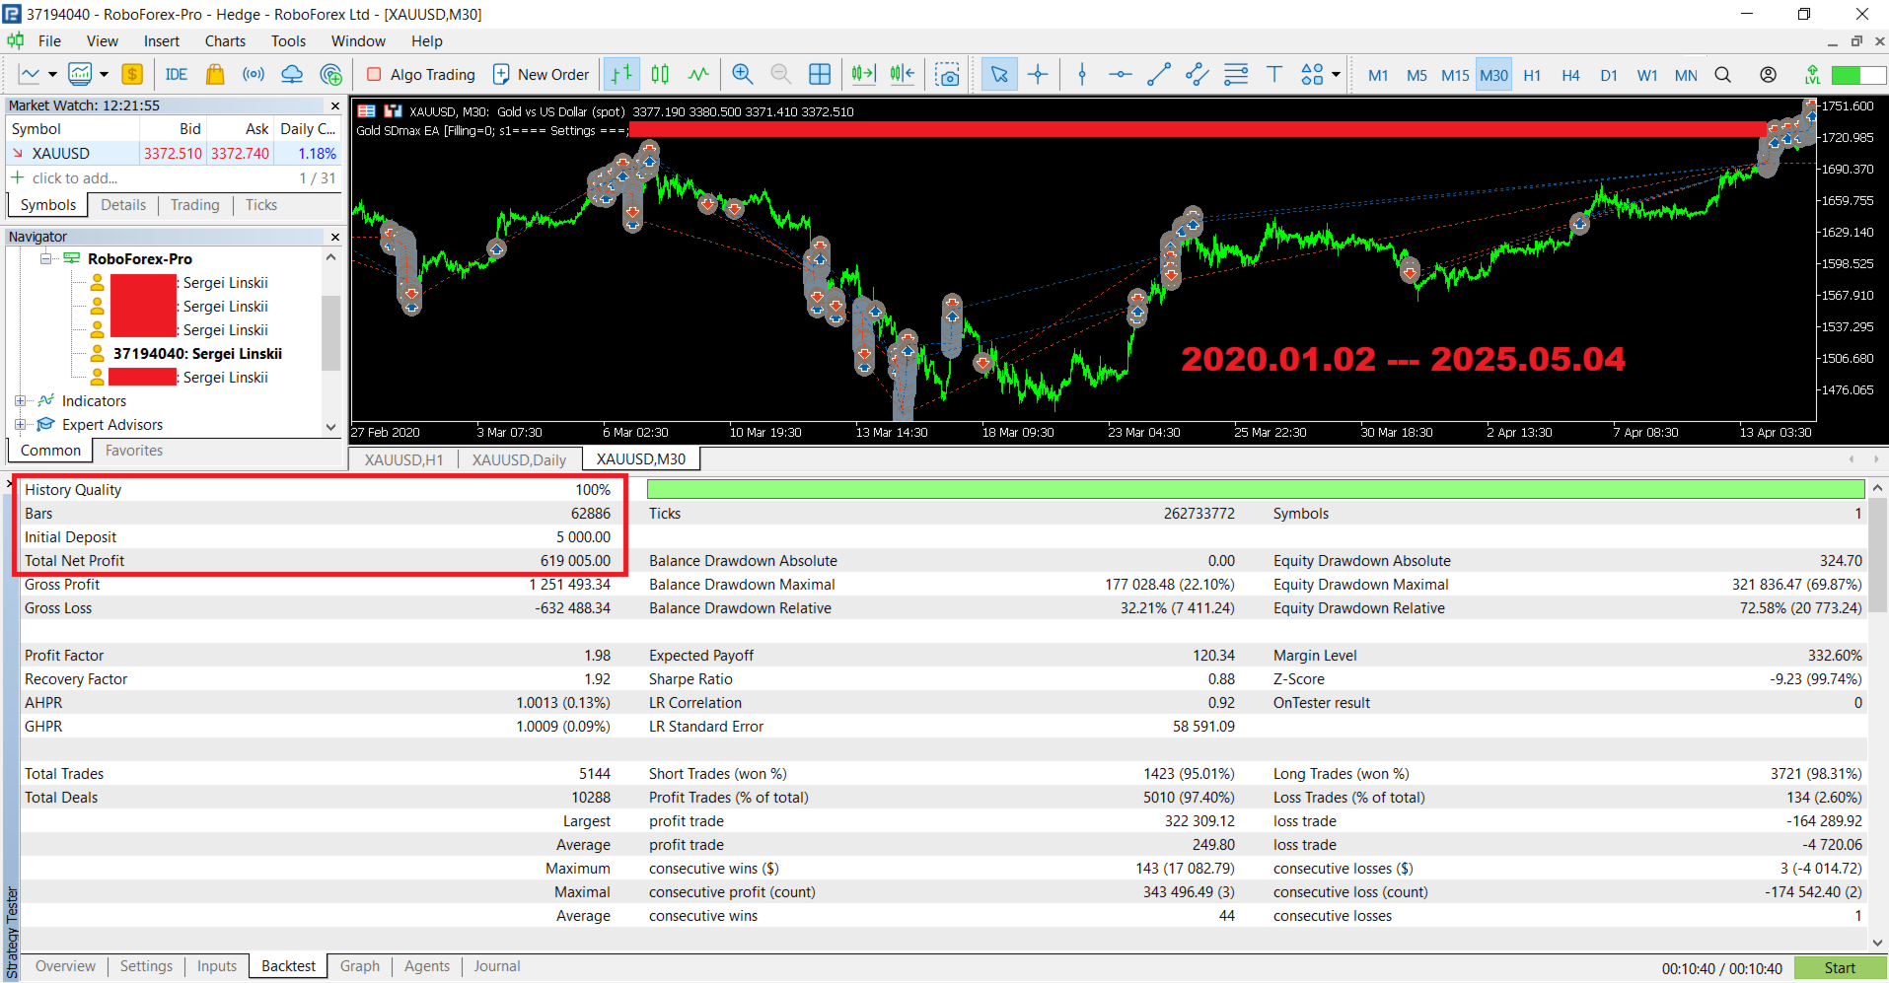Switch to the XAUUSD,Daily chart tab
The image size is (1889, 983).
(519, 459)
